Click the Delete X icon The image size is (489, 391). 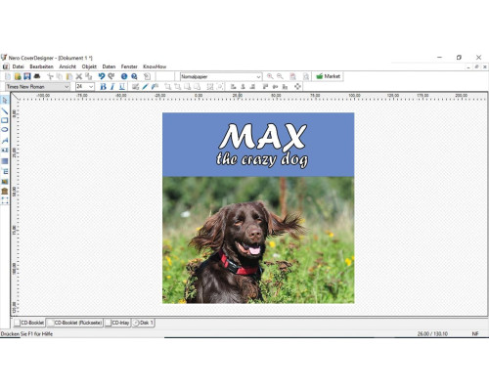(x=79, y=76)
